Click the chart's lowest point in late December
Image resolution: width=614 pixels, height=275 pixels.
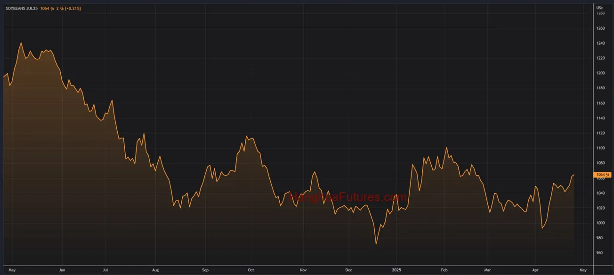click(x=376, y=244)
